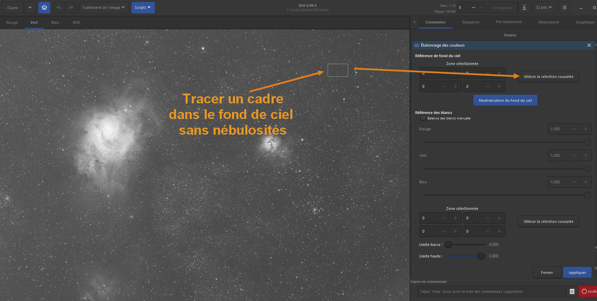Click the Bleu 1.000 value field
Screen dimensions: 597x301
click(x=558, y=182)
